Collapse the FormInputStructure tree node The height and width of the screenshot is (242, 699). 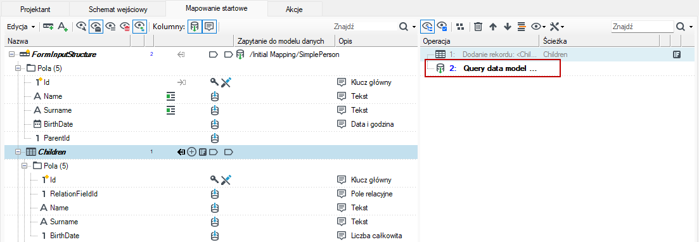tap(11, 54)
